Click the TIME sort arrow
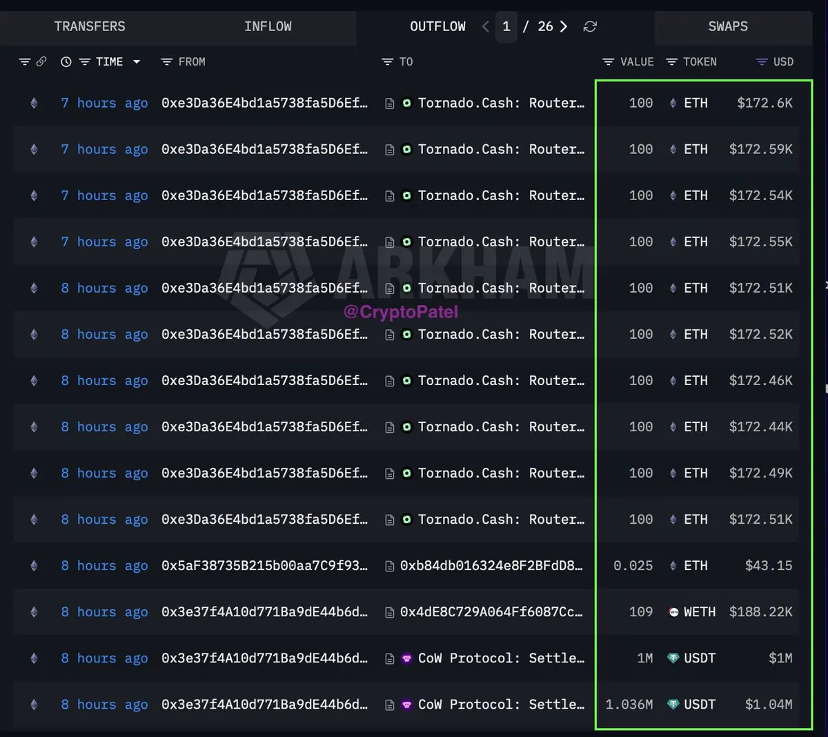The width and height of the screenshot is (828, 737). pos(137,62)
